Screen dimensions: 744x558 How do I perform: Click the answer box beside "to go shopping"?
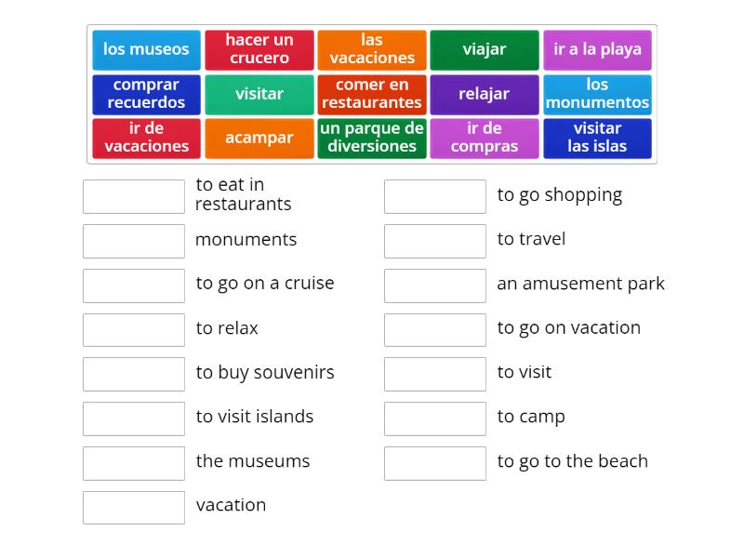tap(434, 196)
